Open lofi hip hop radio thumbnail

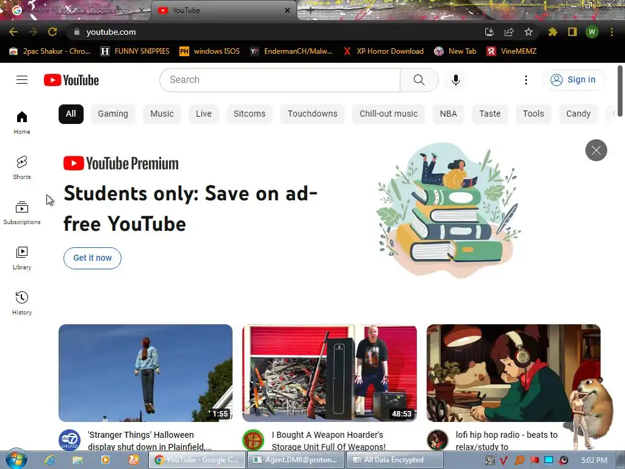(x=513, y=373)
